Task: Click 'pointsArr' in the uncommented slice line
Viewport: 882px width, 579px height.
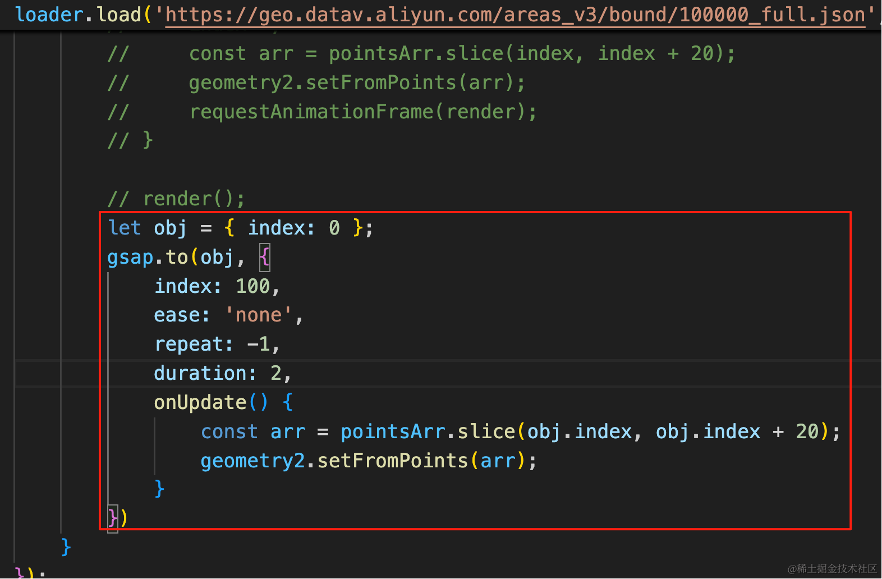Action: click(x=393, y=431)
